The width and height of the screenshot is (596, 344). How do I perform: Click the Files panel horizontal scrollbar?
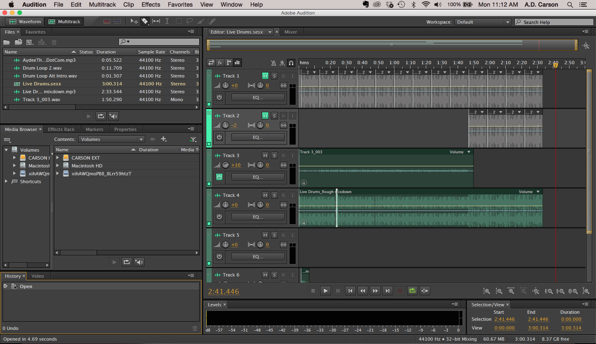pyautogui.click(x=41, y=107)
